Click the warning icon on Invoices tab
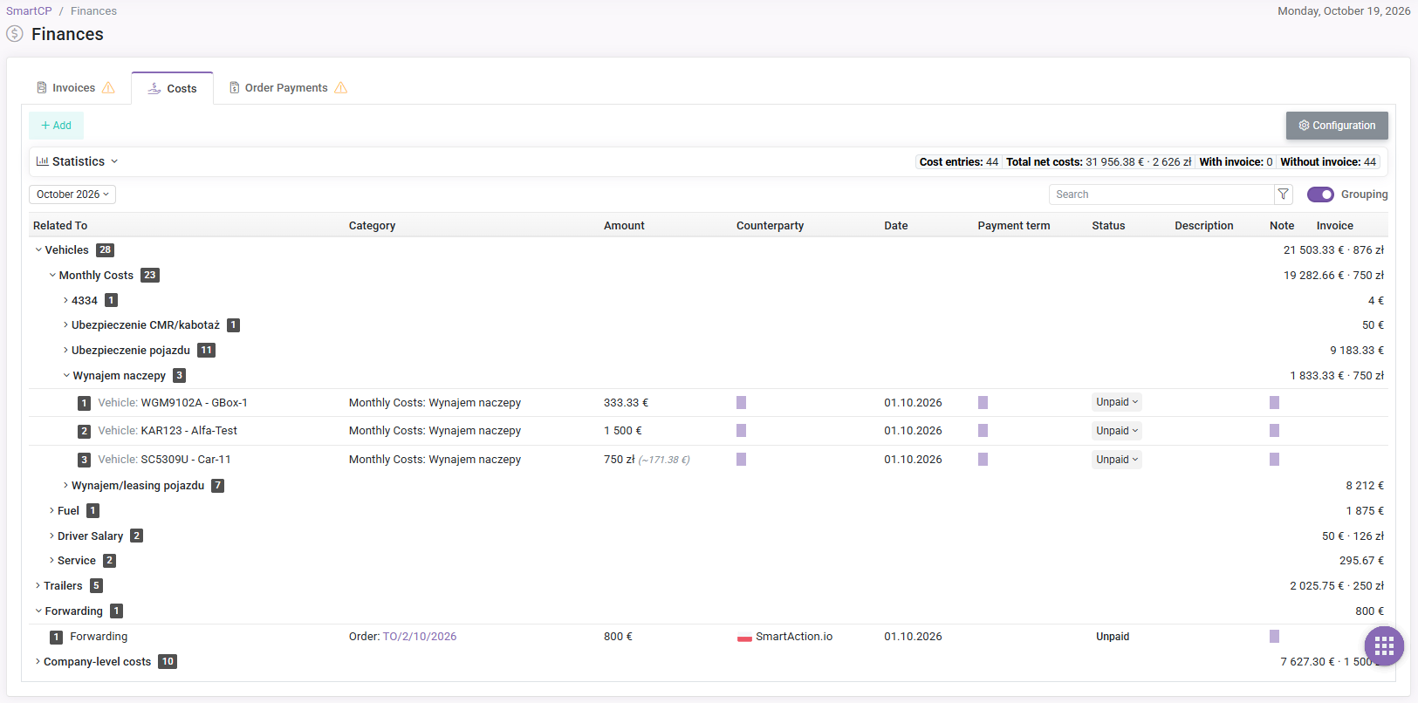Viewport: 1418px width, 703px height. [108, 88]
